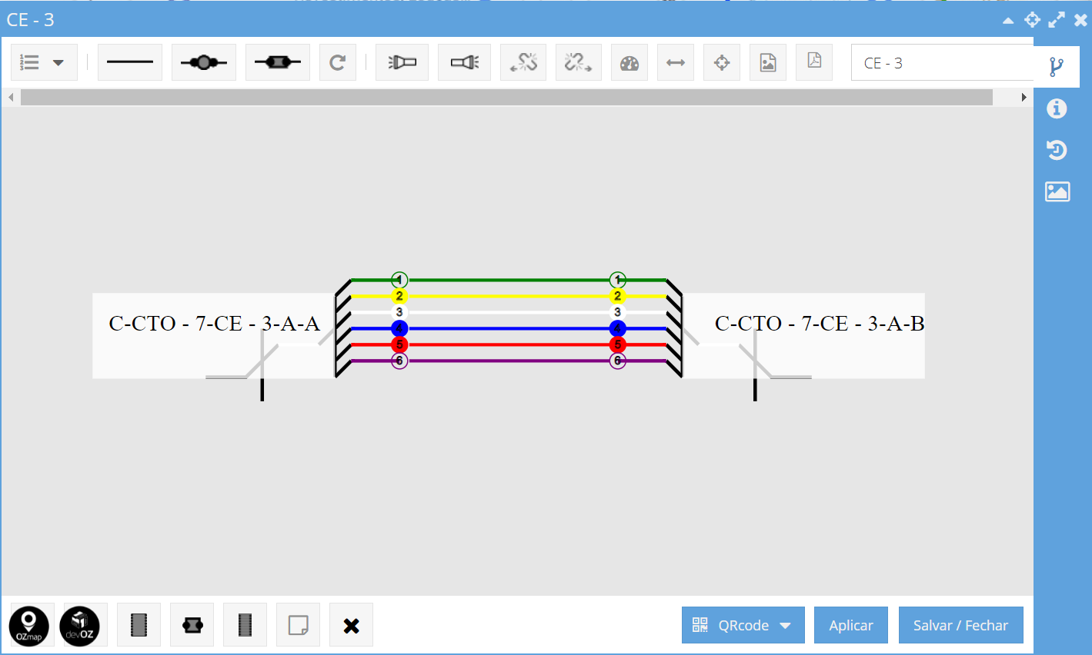
Task: Select right purple fiber node 6
Action: click(x=617, y=361)
